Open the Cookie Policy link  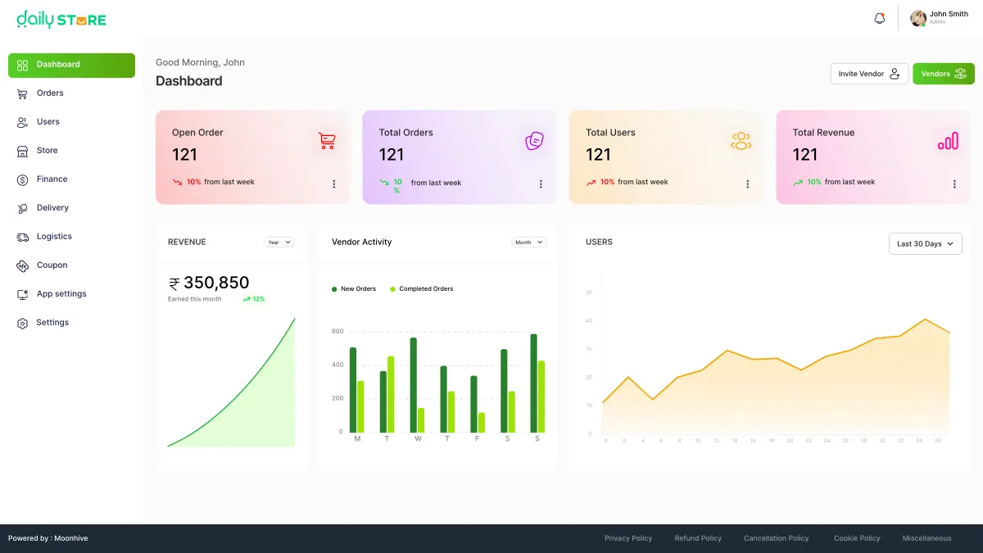pos(857,538)
